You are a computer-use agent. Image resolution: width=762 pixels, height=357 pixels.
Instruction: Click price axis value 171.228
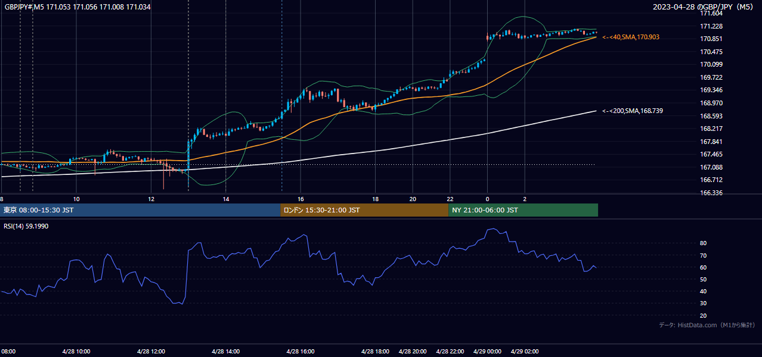point(711,26)
